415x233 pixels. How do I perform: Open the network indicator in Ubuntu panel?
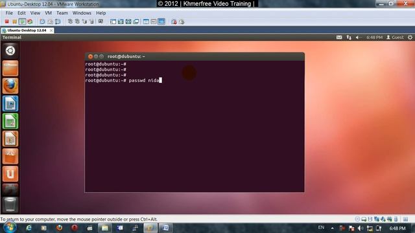coord(349,38)
